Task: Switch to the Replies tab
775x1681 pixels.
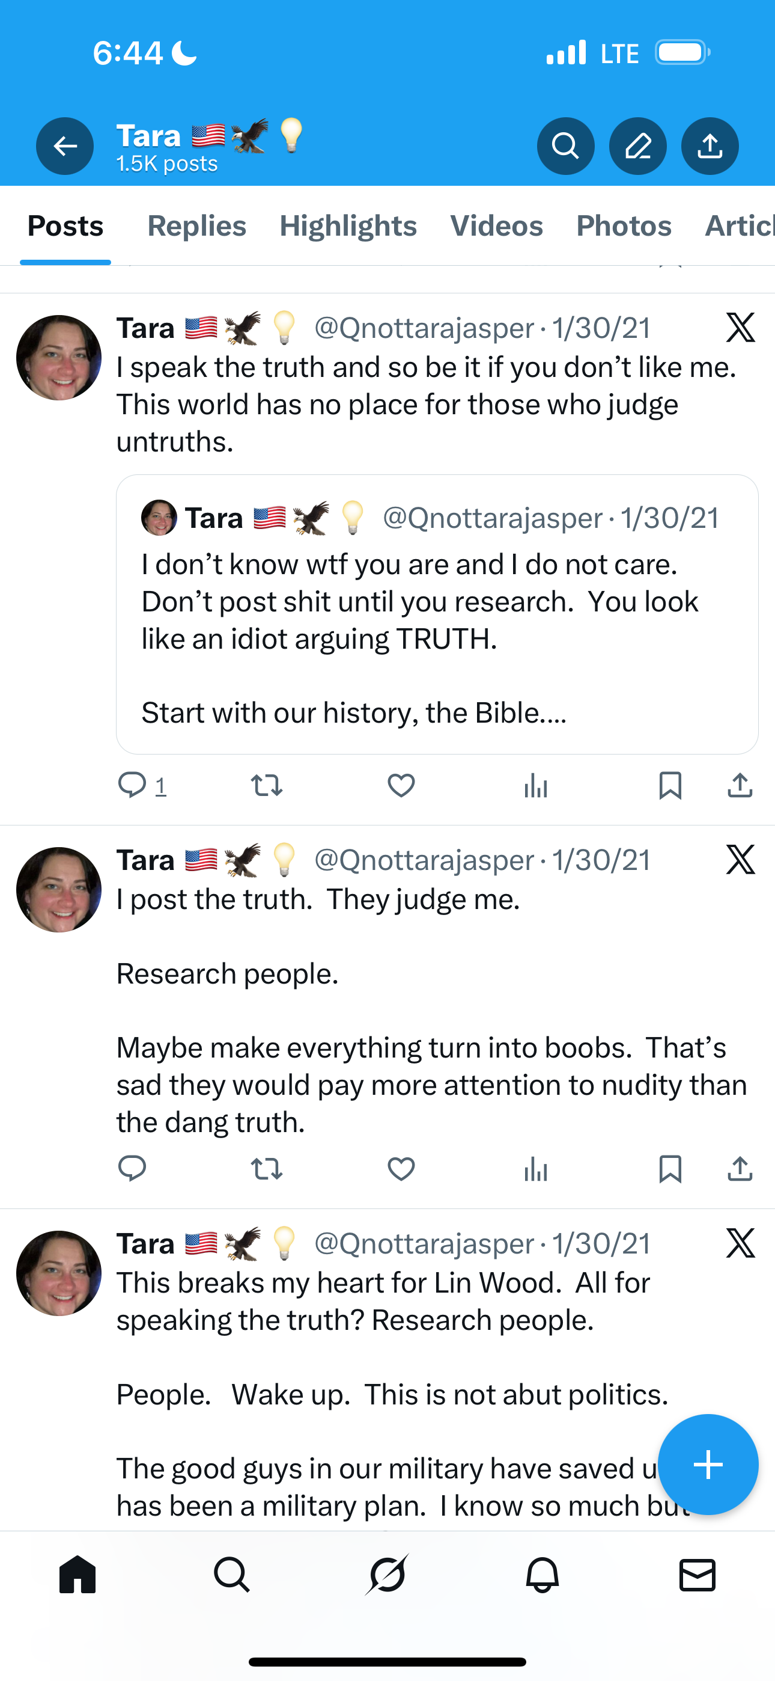Action: point(196,226)
